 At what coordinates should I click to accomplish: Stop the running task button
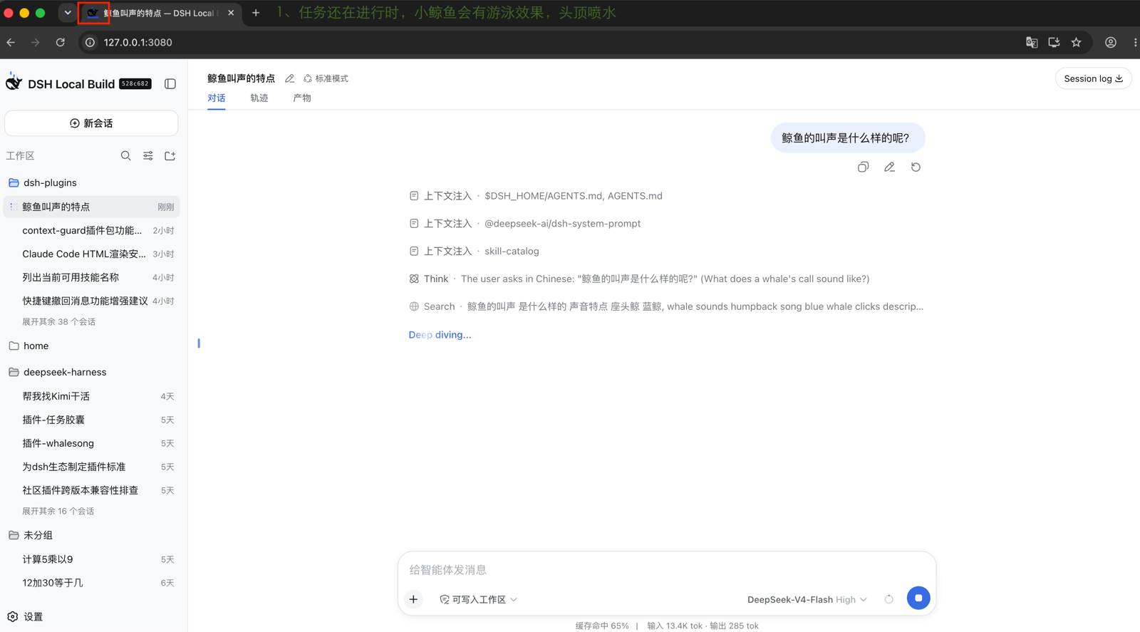[x=918, y=599]
